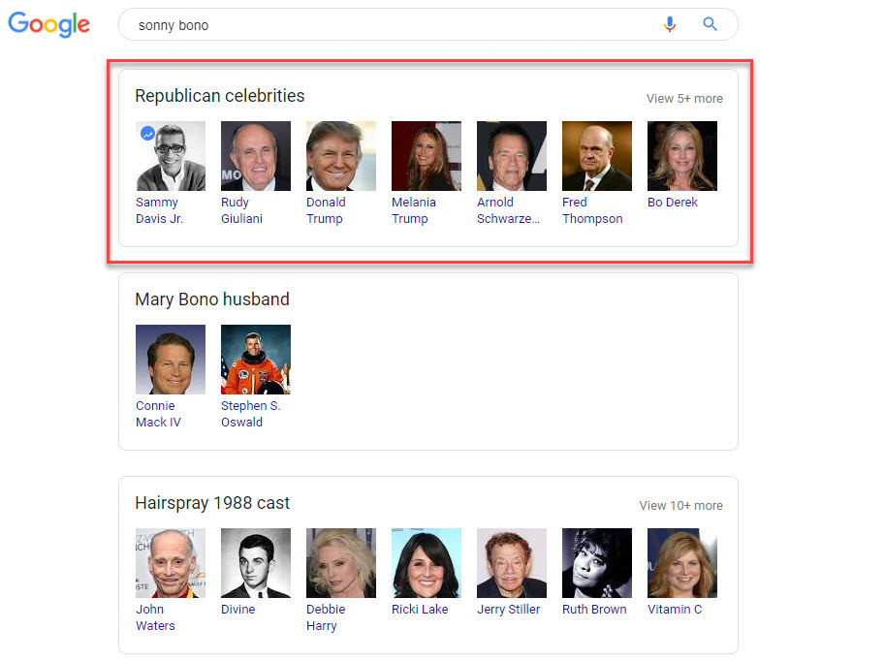
Task: Select the photo captioned "Bo Derek"
Action: tap(682, 156)
